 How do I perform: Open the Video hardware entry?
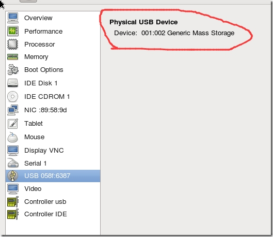[53, 189]
